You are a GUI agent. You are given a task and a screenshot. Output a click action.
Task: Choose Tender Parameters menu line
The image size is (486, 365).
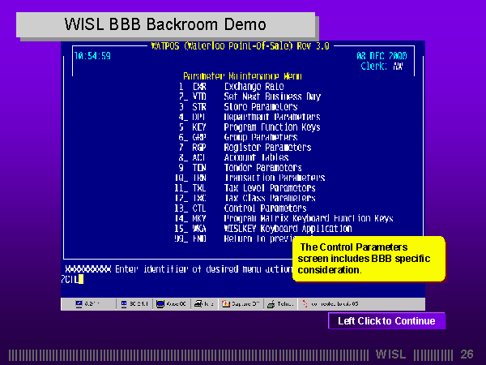(263, 168)
